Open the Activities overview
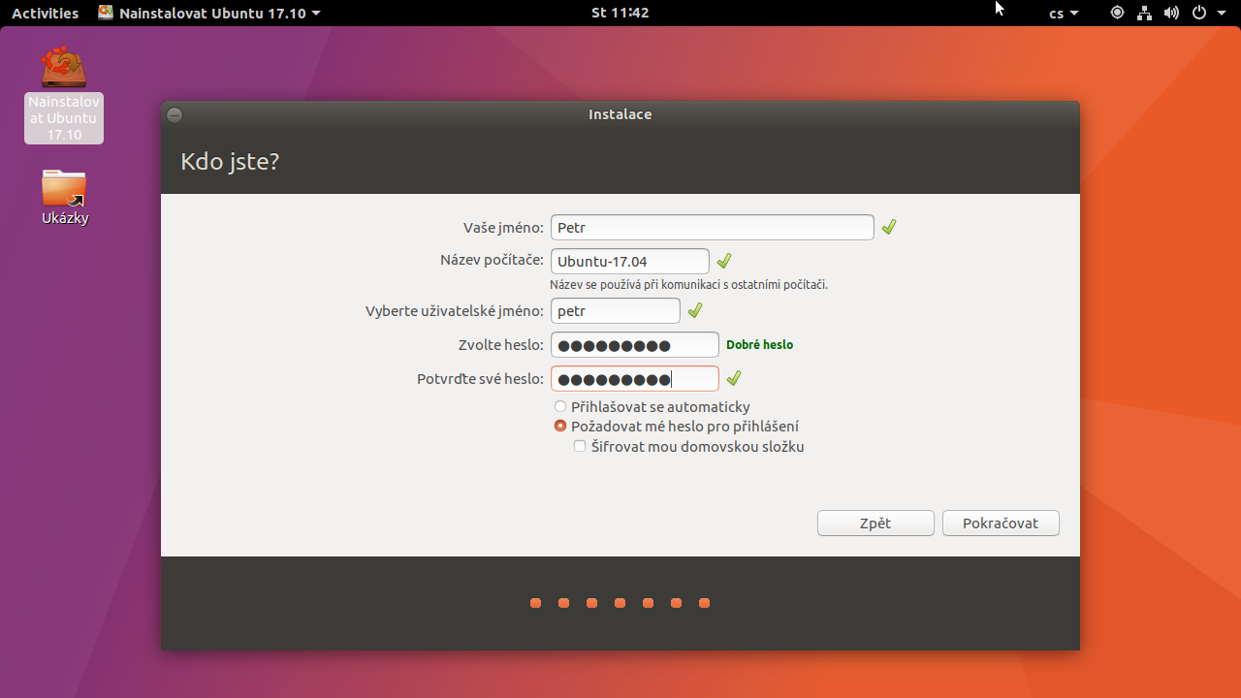Screen dimensions: 1241x698 (x=45, y=13)
